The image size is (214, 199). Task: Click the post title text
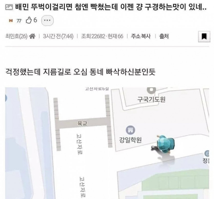click(x=111, y=7)
